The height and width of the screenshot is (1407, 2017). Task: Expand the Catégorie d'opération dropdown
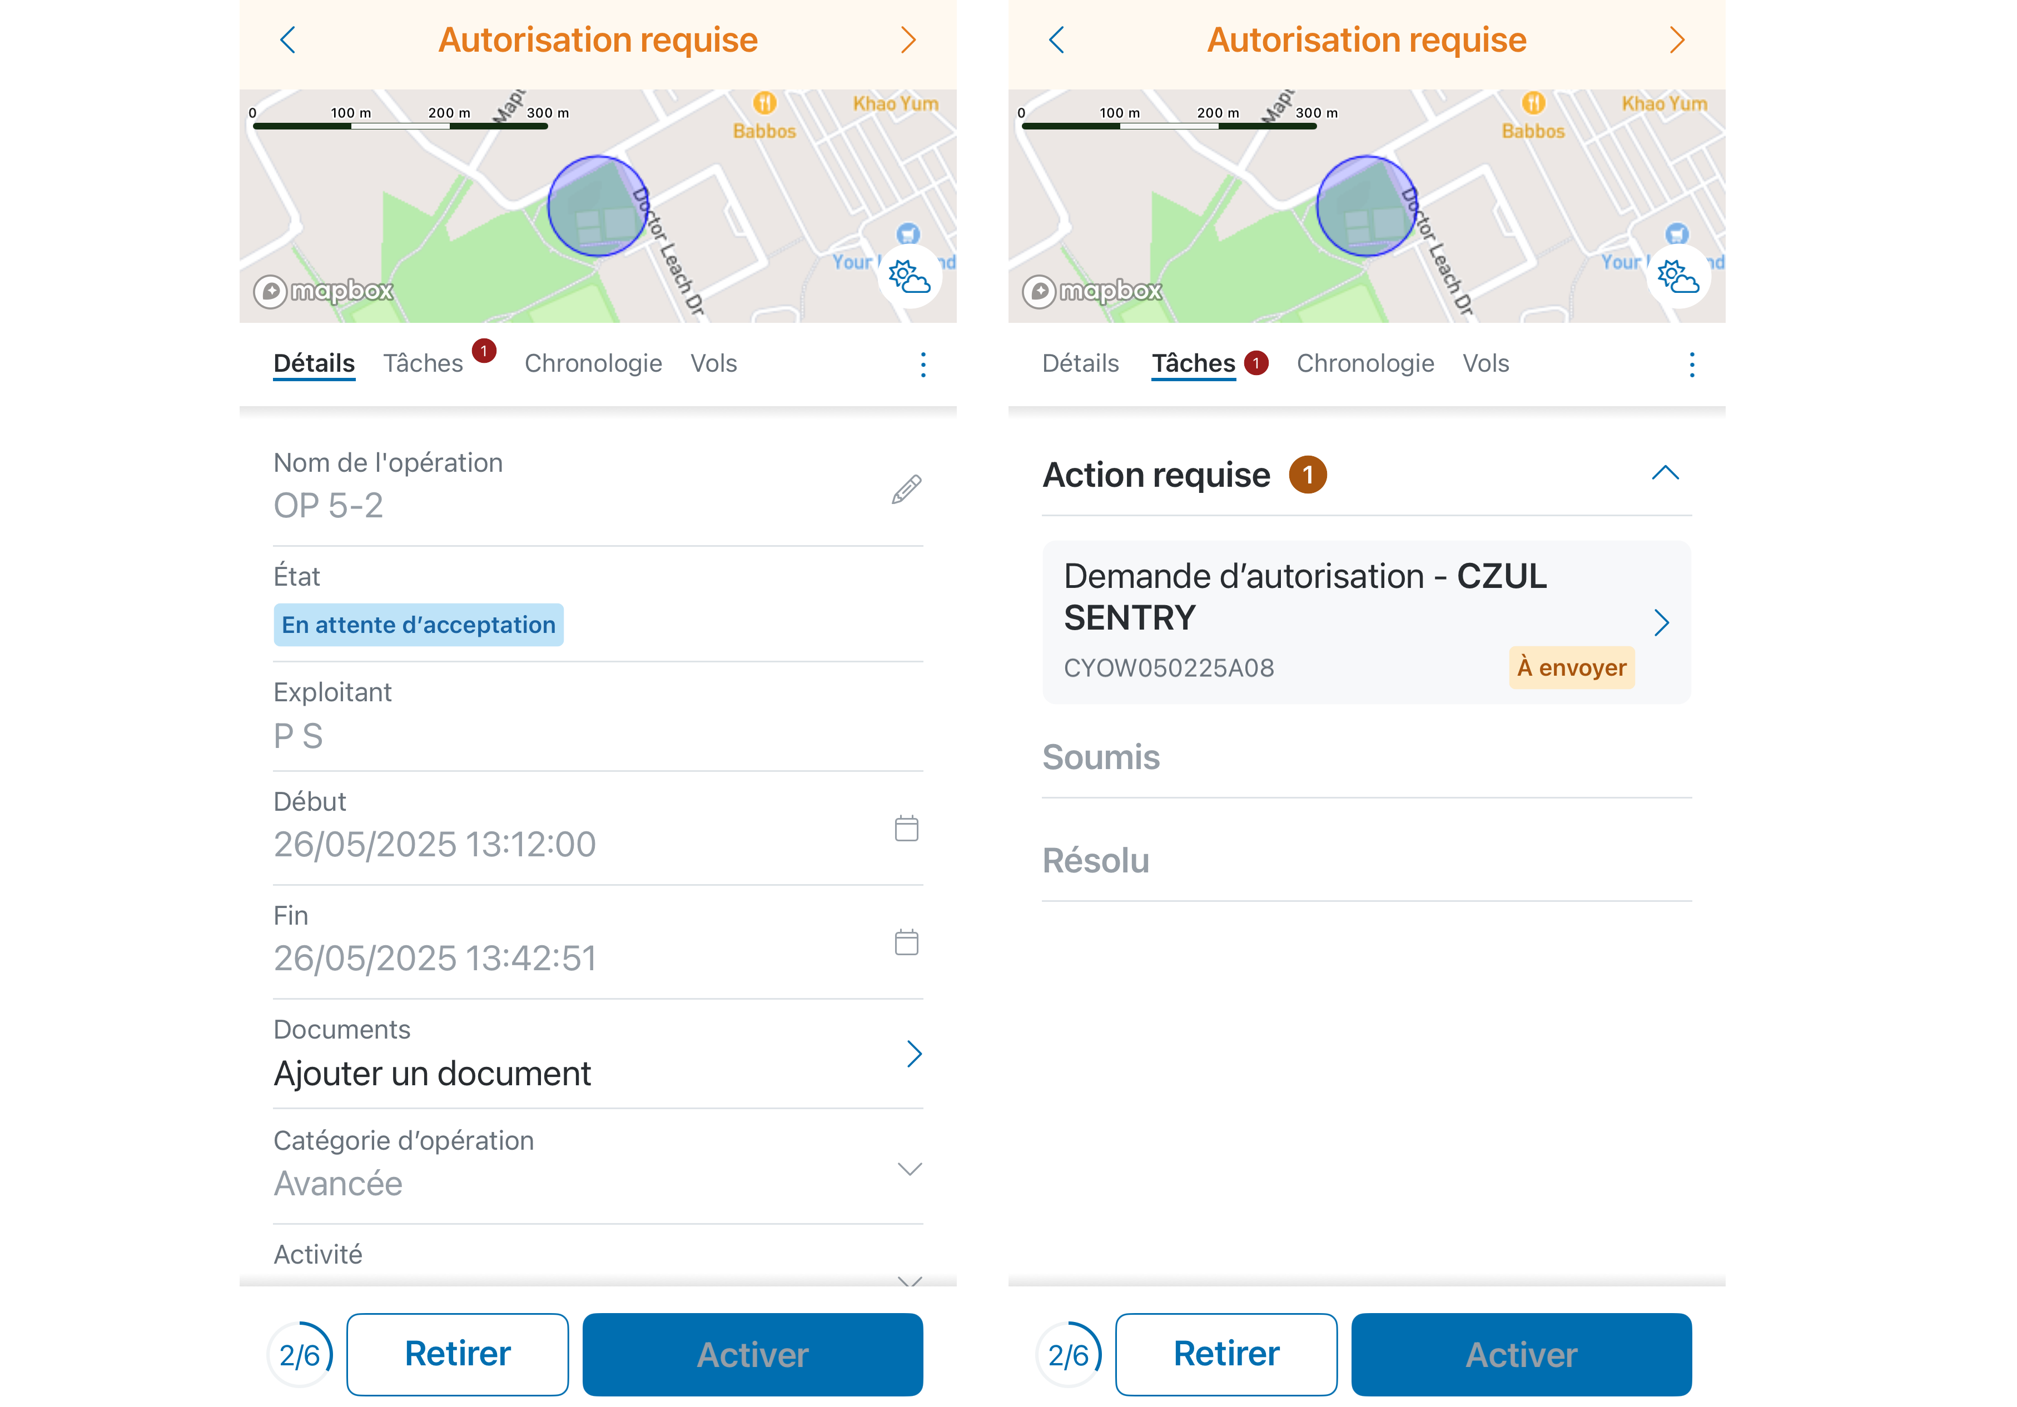(x=909, y=1168)
